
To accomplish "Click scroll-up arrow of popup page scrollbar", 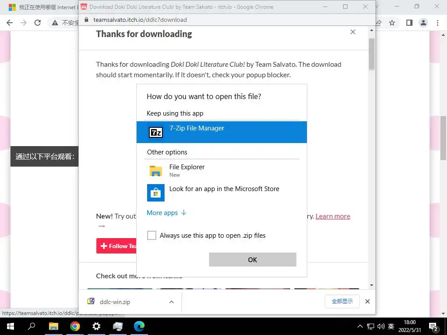I will (371, 30).
